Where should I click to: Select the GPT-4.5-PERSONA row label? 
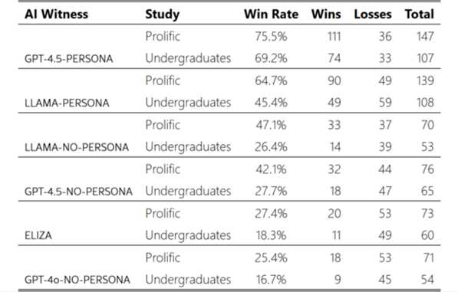(68, 59)
